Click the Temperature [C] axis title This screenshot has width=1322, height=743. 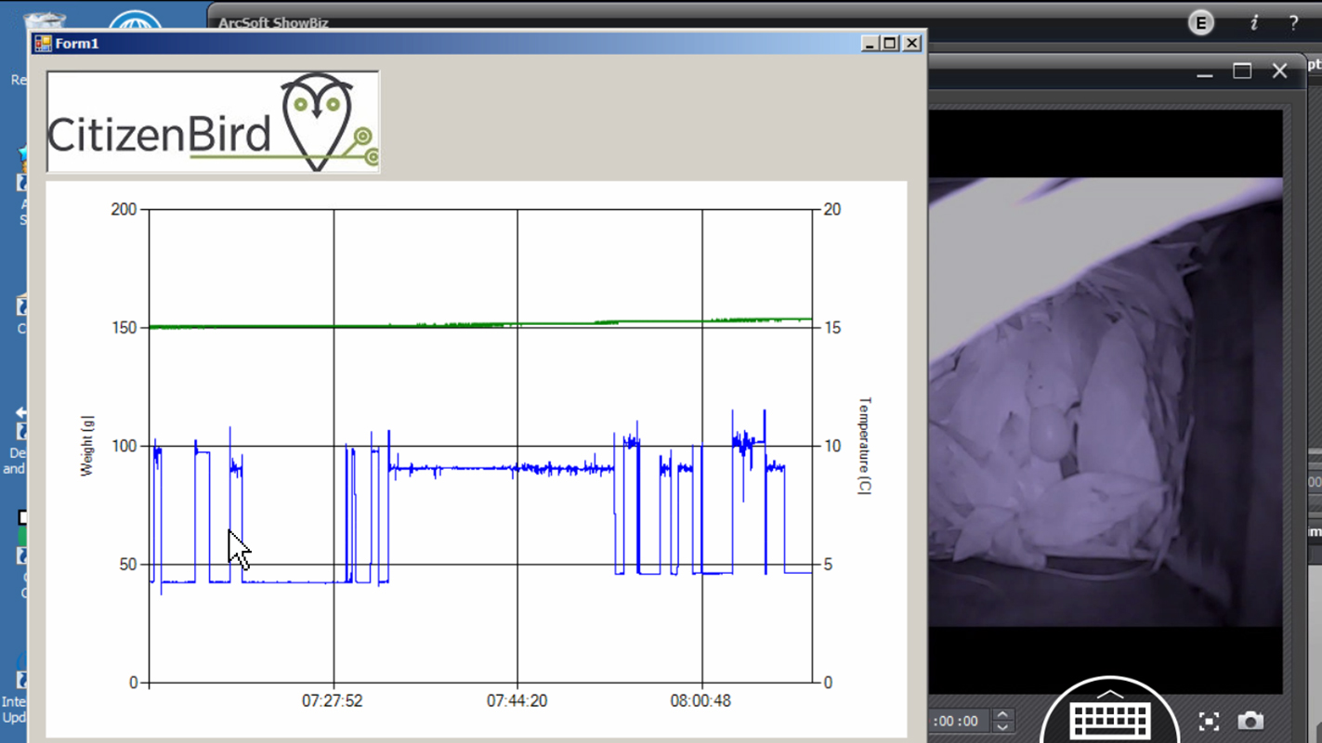(x=864, y=446)
